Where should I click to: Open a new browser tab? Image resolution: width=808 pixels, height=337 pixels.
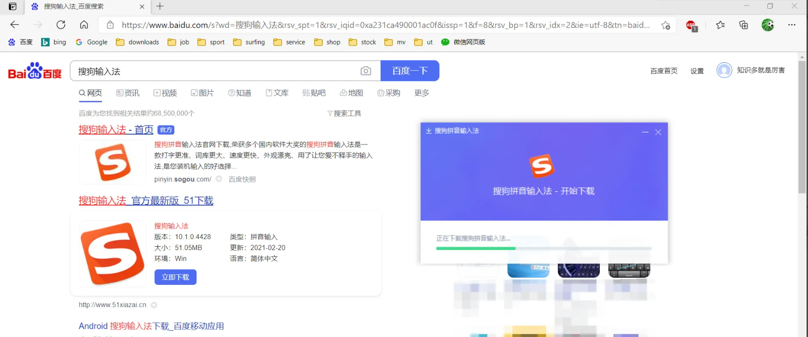click(x=160, y=6)
